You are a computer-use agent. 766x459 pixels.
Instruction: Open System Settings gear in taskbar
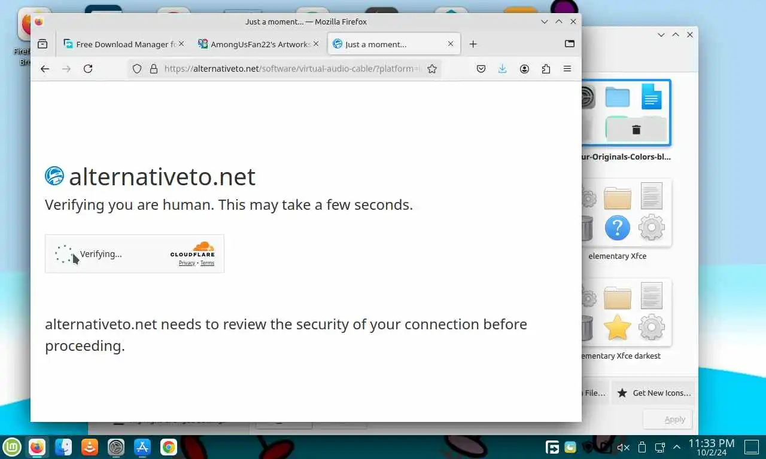coord(116,446)
